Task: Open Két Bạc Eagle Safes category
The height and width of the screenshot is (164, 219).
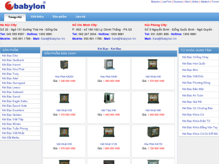Action: (x=15, y=101)
